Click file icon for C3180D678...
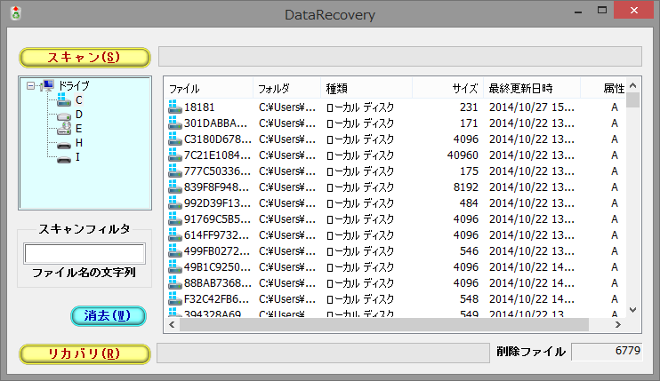 (x=174, y=139)
